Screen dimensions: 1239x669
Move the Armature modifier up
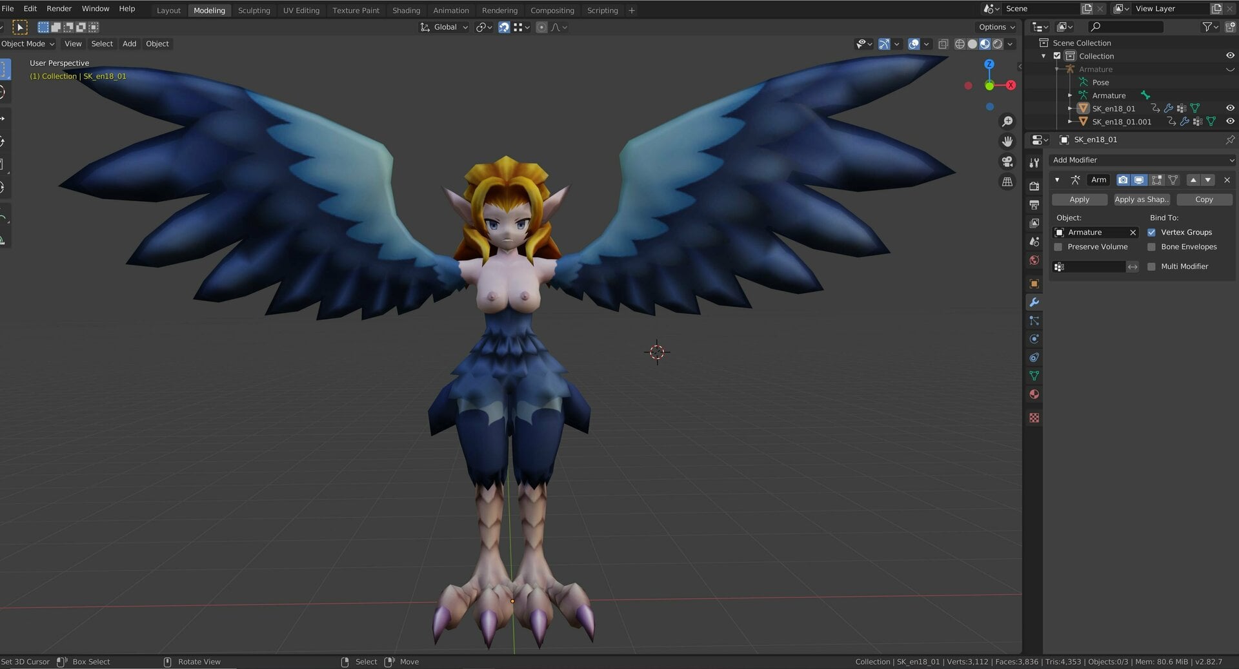(1193, 180)
